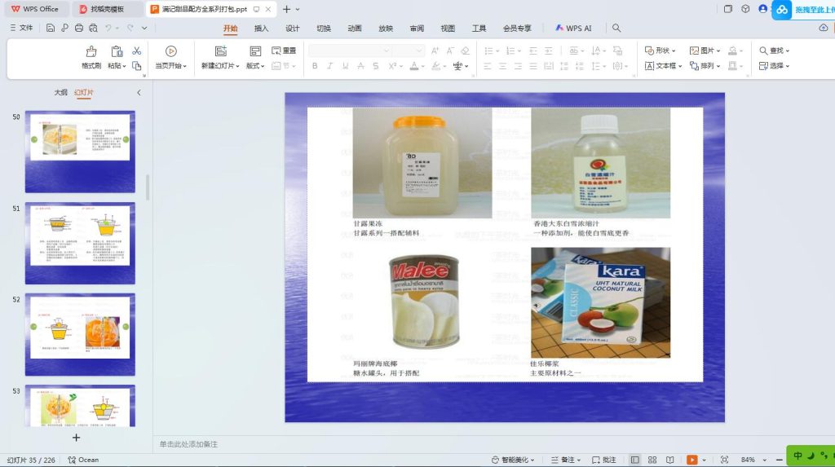Toggle Align Right paragraph
This screenshot has height=467, width=835.
tap(518, 66)
